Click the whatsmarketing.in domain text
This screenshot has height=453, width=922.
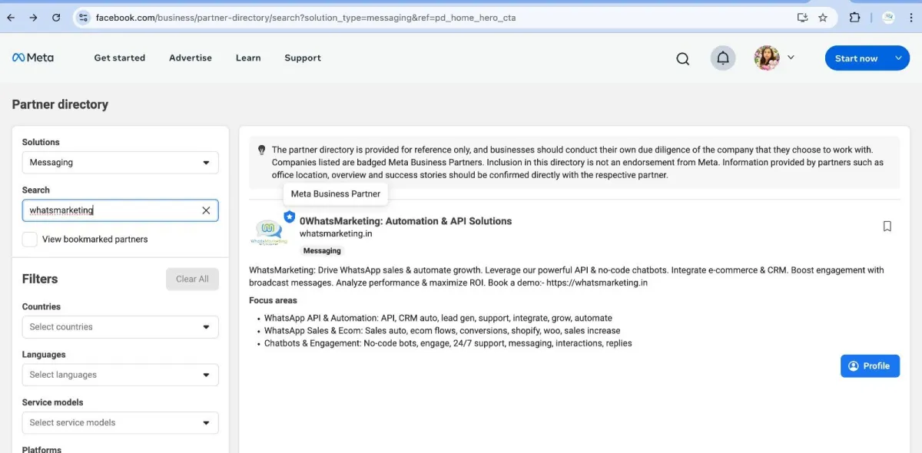tap(336, 233)
